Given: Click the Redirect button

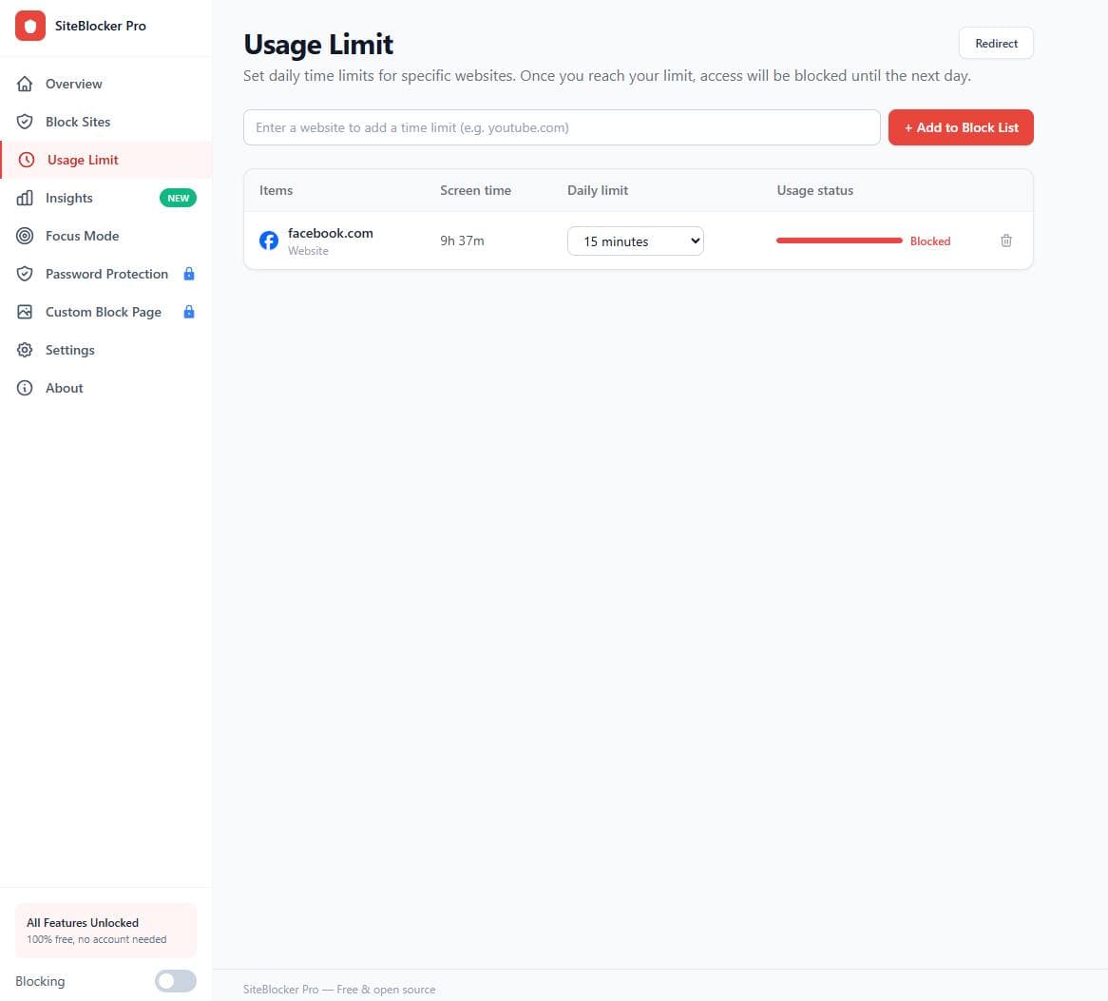Looking at the screenshot, I should coord(996,43).
